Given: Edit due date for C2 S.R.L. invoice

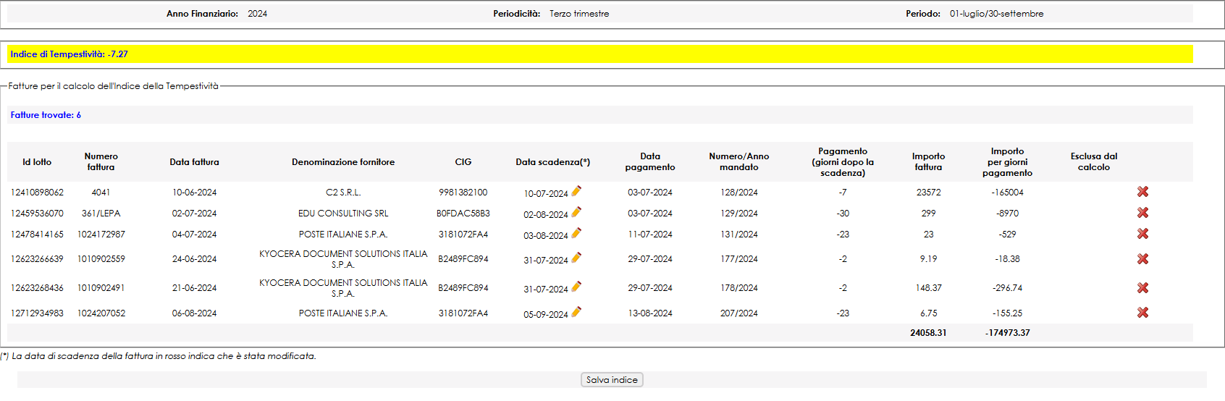Looking at the screenshot, I should (576, 191).
